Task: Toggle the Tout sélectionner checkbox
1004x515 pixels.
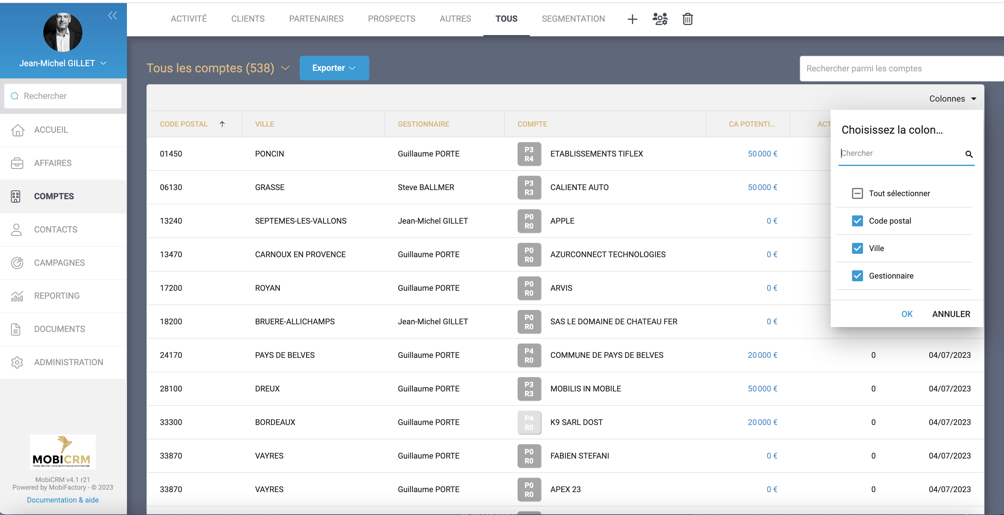Action: pyautogui.click(x=857, y=194)
